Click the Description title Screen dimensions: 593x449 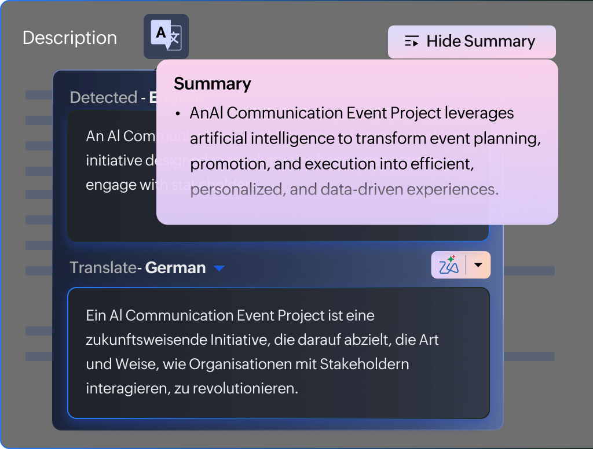coord(69,37)
